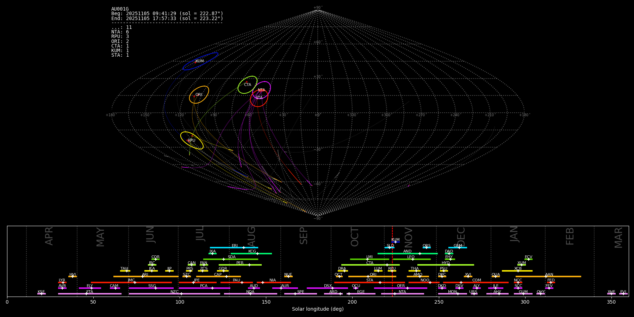
Task: Click the MON shower bar in timeline
Action: [x=453, y=294]
